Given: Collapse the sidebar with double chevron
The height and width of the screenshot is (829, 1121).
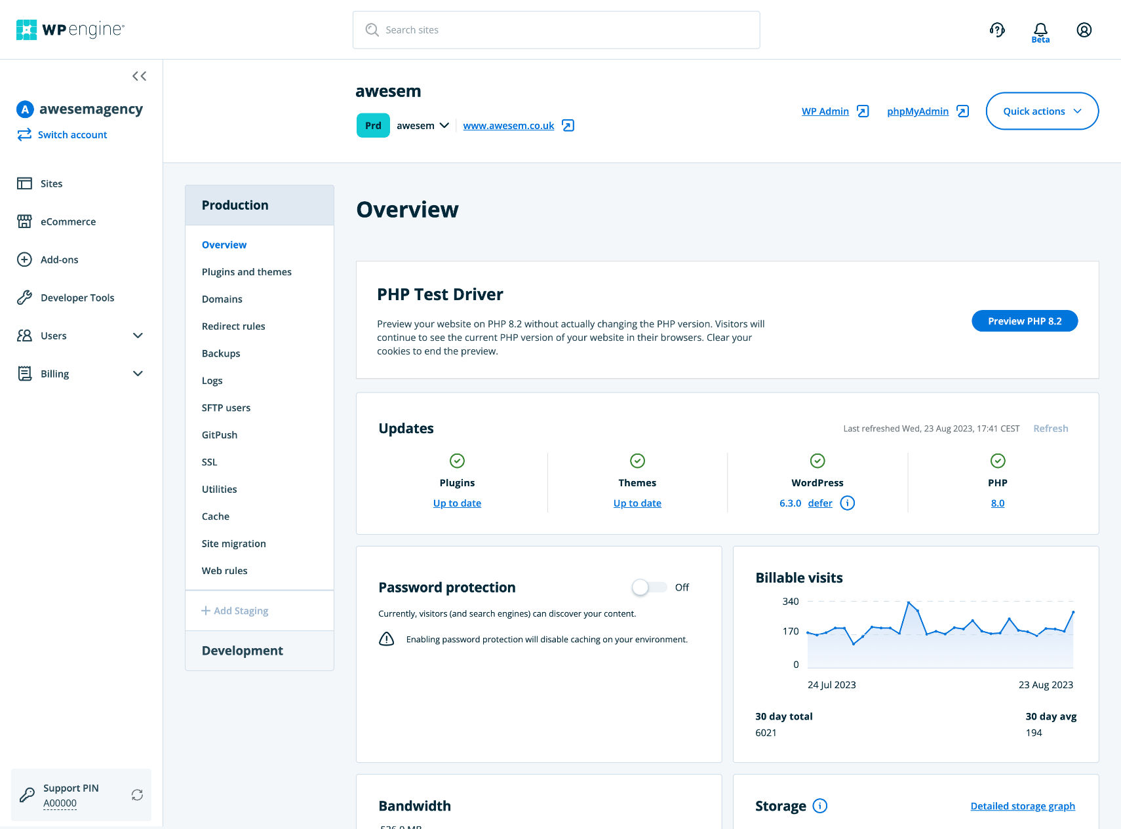Looking at the screenshot, I should point(139,76).
